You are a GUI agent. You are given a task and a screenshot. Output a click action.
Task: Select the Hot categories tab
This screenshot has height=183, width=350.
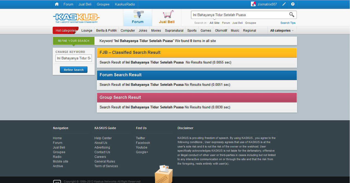tap(66, 31)
